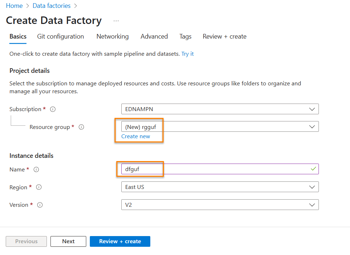This screenshot has width=350, height=255.
Task: Click the Resource group info icon
Action: (x=81, y=127)
